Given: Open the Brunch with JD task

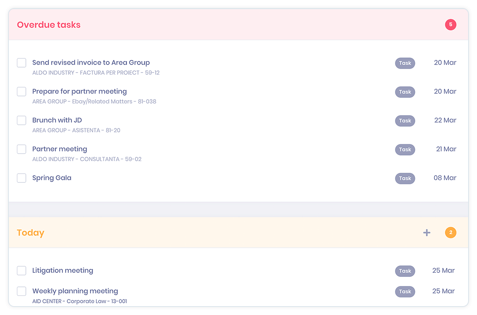Looking at the screenshot, I should pyautogui.click(x=57, y=120).
